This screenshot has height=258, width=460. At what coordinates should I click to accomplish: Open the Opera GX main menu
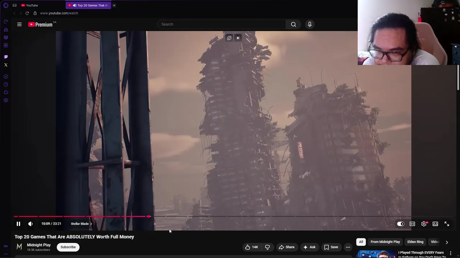point(6,5)
